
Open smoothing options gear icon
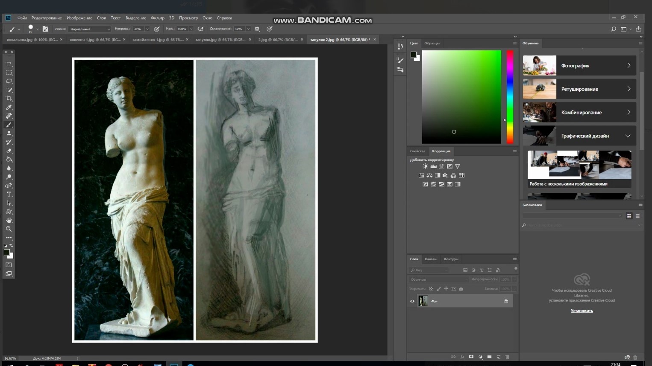click(x=257, y=29)
